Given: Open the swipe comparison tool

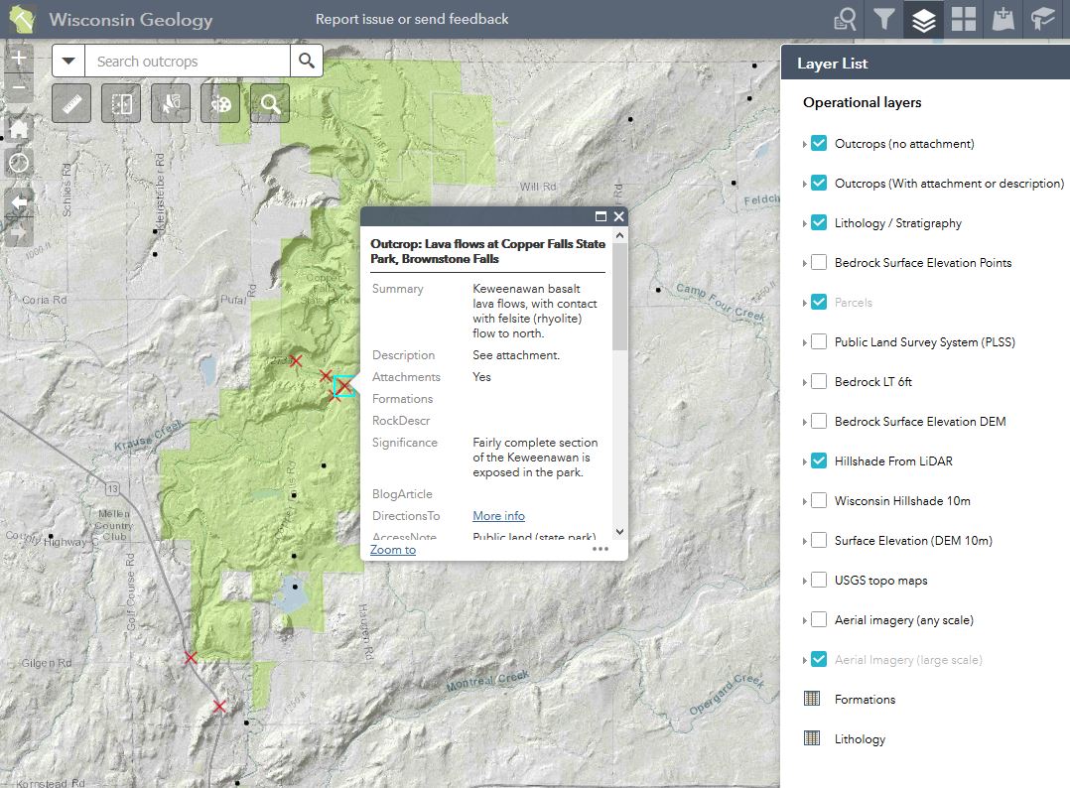Looking at the screenshot, I should (x=121, y=102).
